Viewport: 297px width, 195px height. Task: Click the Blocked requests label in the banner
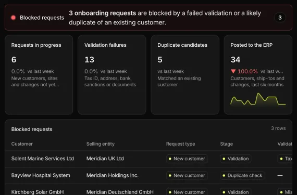click(42, 18)
